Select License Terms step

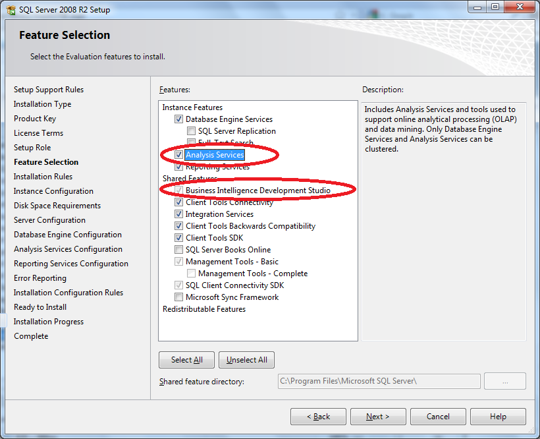39,133
